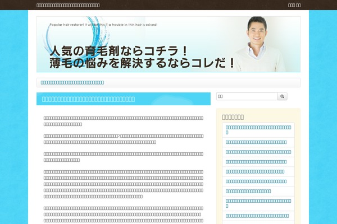Click the sidebar widget heading above link list
337x224 pixels.
click(x=233, y=116)
